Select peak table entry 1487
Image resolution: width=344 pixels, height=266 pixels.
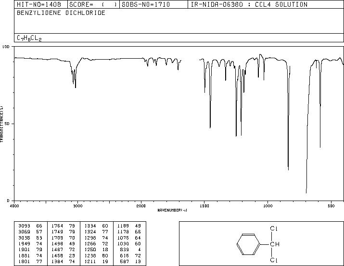coord(57,250)
